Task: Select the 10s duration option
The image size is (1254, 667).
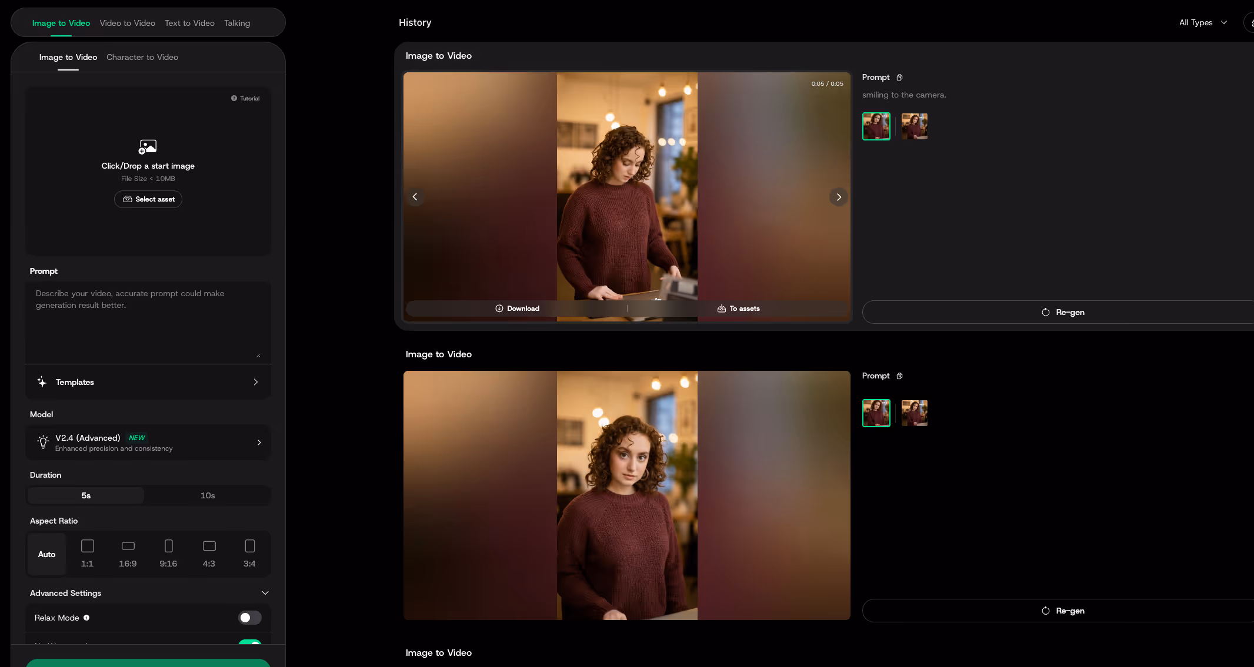Action: (x=207, y=495)
